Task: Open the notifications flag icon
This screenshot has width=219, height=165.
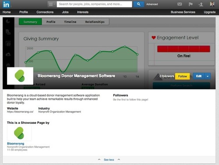Action: click(x=191, y=4)
